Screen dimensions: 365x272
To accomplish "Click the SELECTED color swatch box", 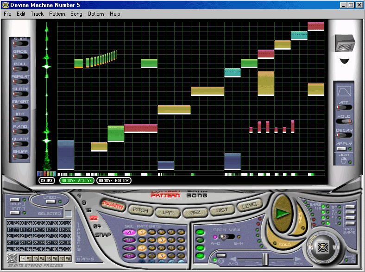I will (x=68, y=214).
